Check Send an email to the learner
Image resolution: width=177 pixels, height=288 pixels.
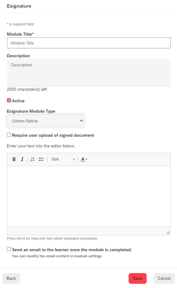point(9,249)
